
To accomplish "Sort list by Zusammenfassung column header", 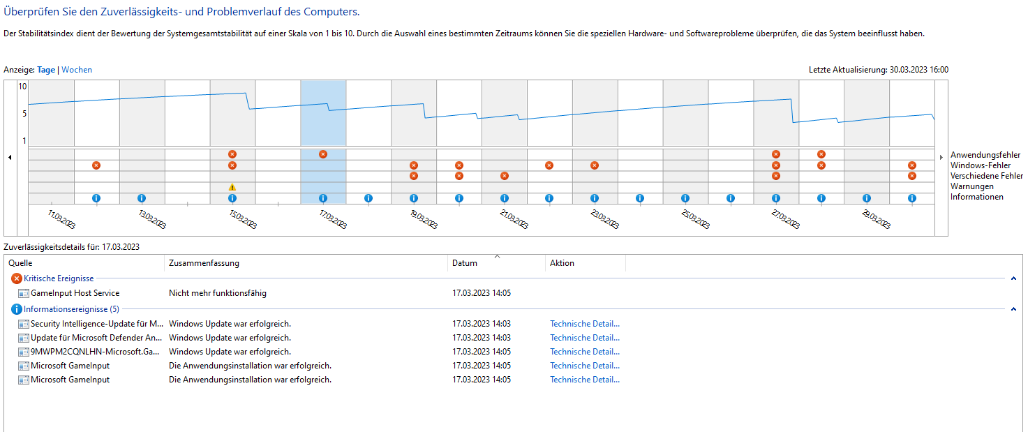I will click(x=306, y=263).
